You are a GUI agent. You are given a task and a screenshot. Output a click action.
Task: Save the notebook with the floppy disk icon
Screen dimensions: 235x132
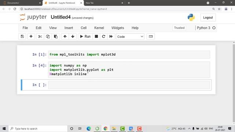pyautogui.click(x=22, y=37)
